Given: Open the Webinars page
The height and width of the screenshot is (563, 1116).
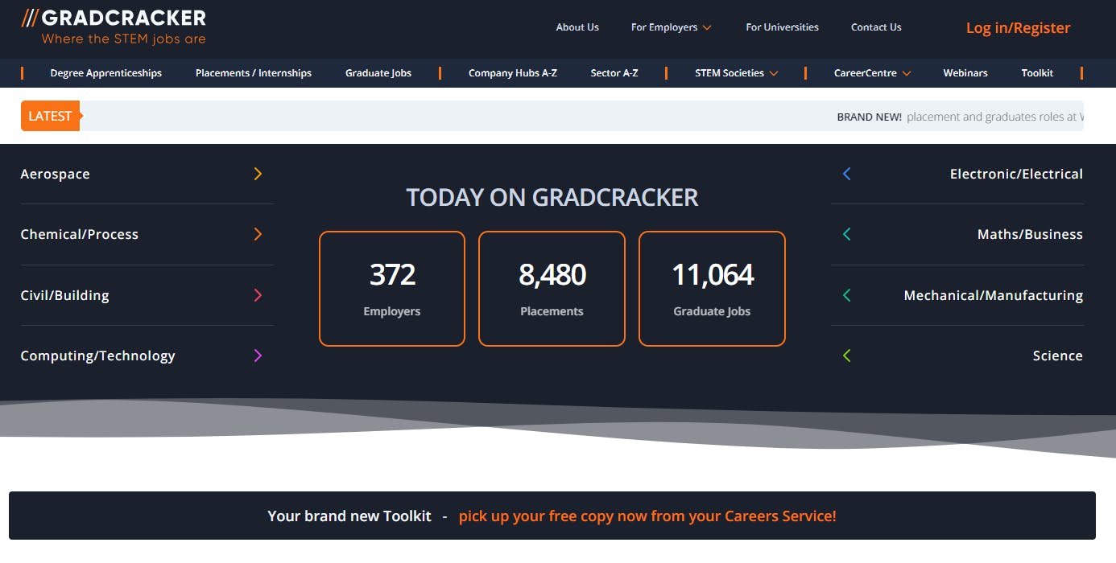Looking at the screenshot, I should click(x=965, y=73).
